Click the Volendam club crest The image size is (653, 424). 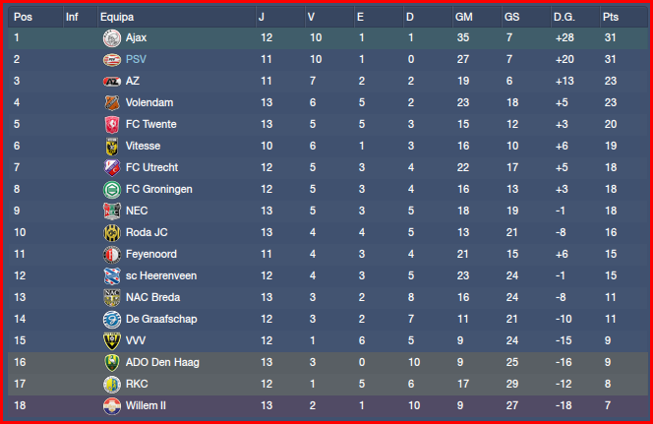click(111, 102)
